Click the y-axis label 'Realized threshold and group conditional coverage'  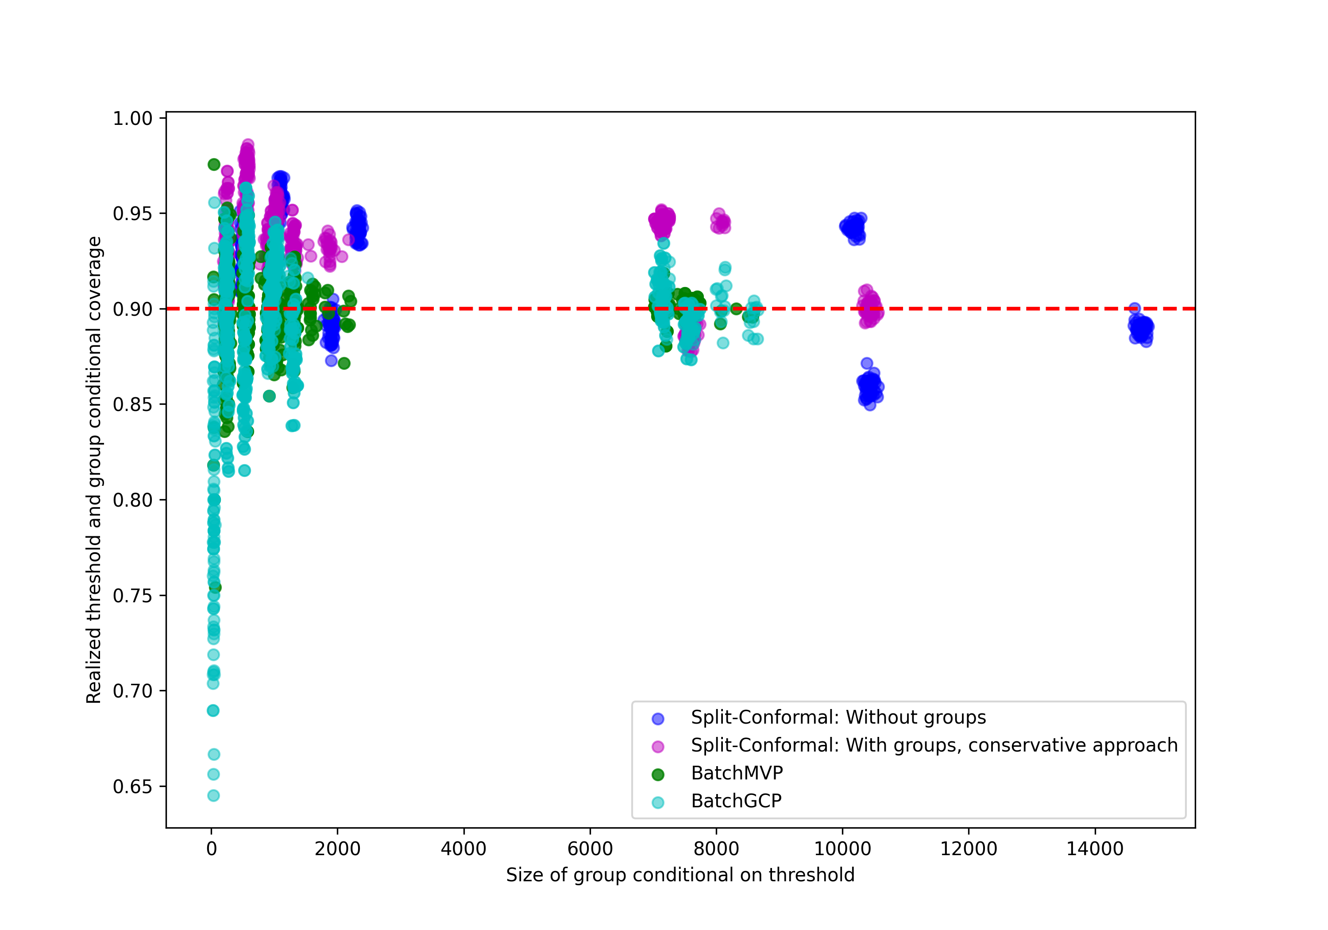pos(94,469)
